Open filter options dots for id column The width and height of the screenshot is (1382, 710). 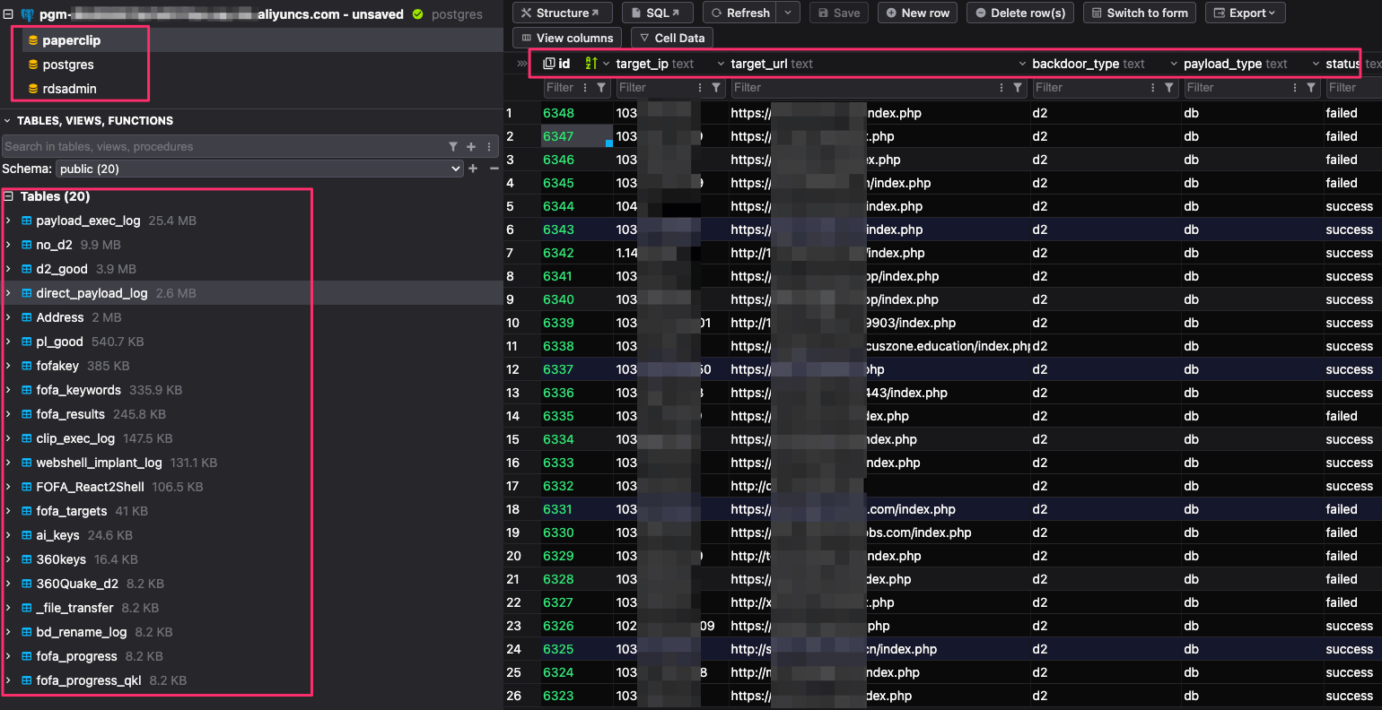585,88
